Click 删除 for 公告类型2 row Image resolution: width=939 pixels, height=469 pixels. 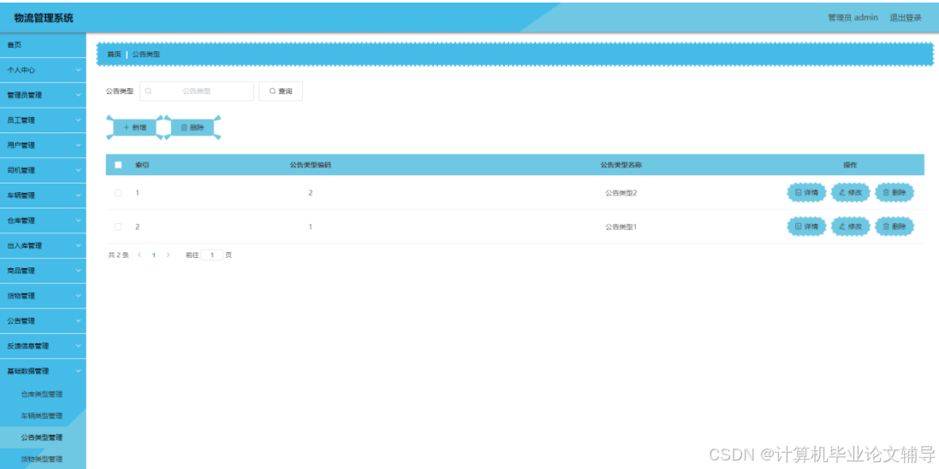[x=894, y=192]
